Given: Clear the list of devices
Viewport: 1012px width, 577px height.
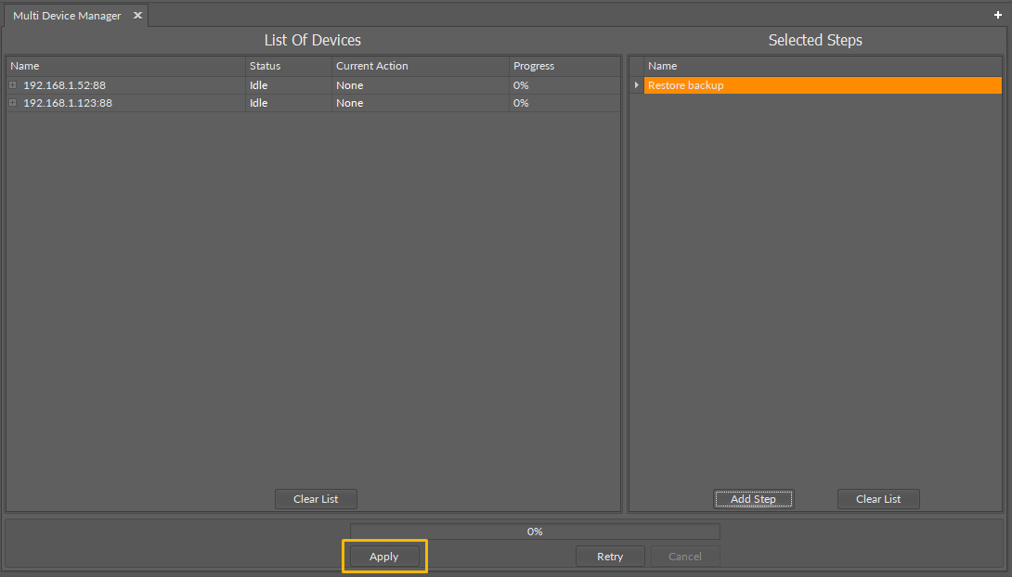Looking at the screenshot, I should (316, 498).
